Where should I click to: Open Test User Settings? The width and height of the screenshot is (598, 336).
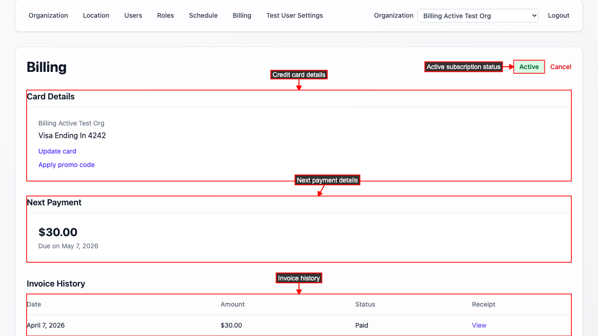294,15
